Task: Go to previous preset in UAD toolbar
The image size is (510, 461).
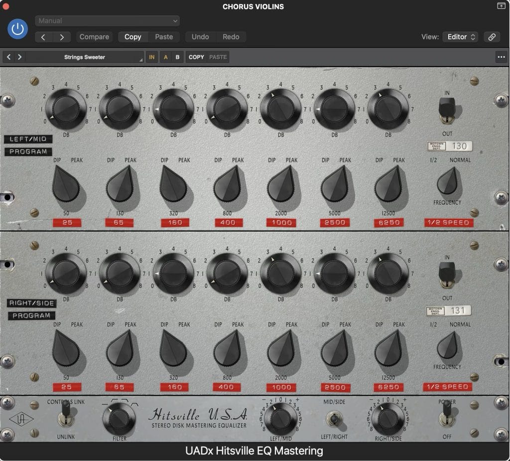Action: point(9,57)
